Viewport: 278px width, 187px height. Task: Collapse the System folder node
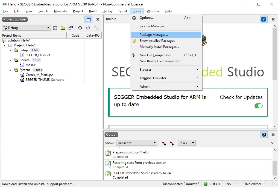point(10,70)
